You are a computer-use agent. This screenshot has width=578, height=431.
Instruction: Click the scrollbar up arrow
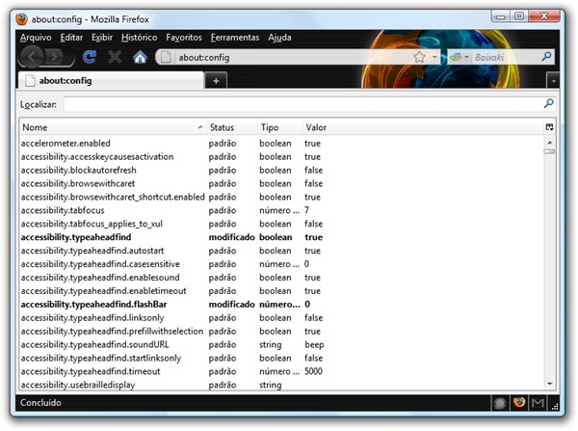pos(549,143)
